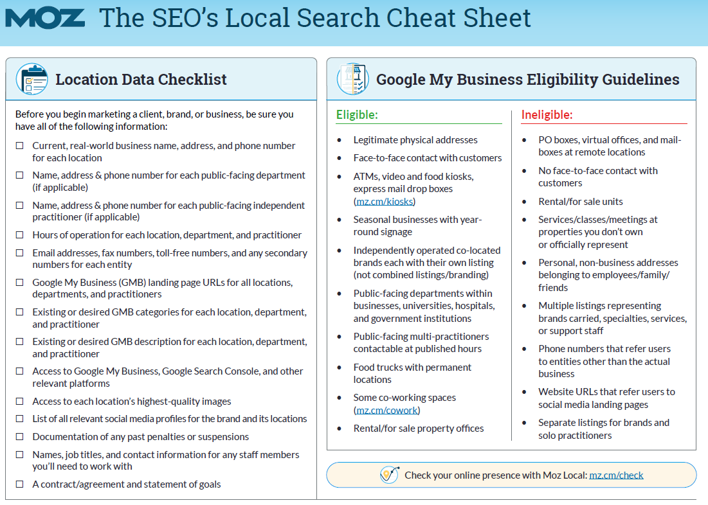Tick the highest-quality images checkbox

pos(20,401)
